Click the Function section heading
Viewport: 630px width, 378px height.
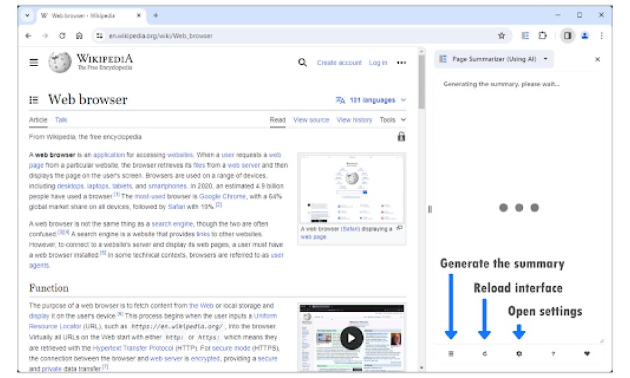tap(49, 288)
